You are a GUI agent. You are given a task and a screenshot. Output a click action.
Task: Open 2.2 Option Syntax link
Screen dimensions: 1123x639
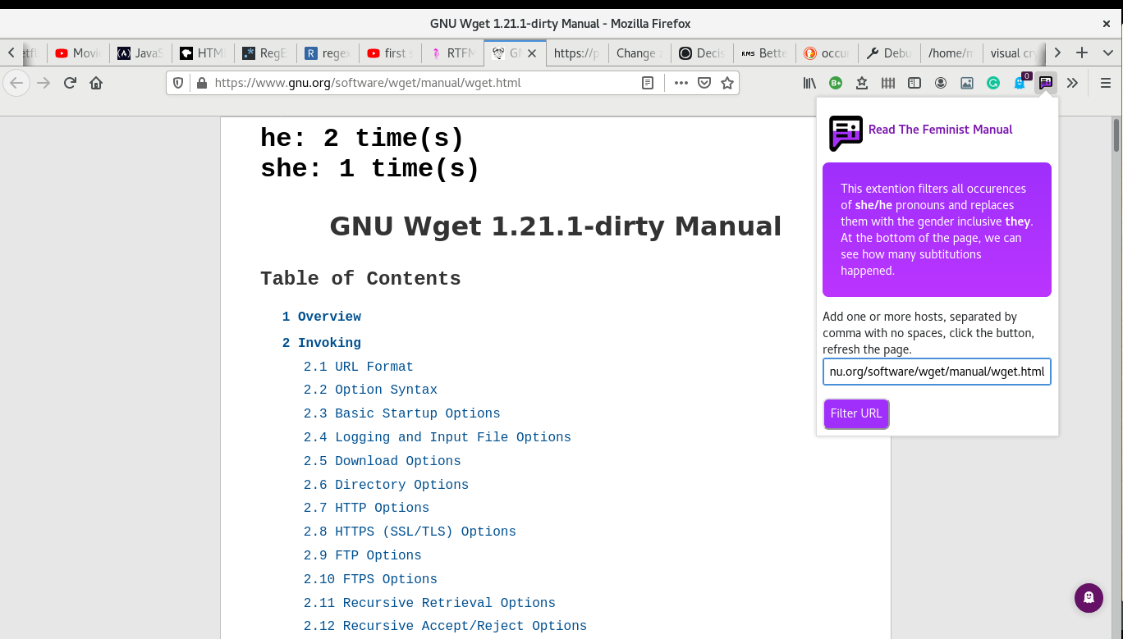370,390
